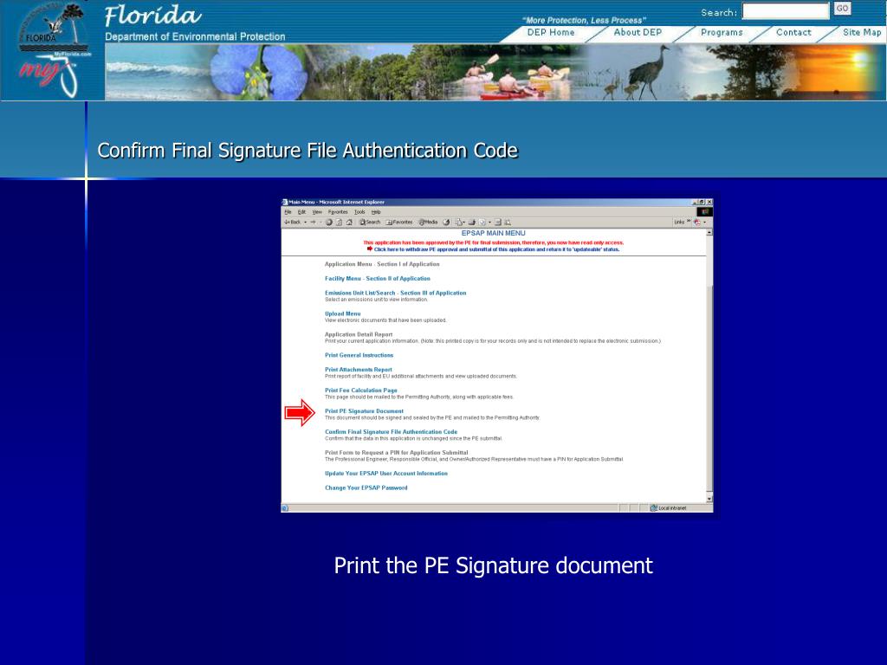
Task: Open the Tools menu in Internet Explorer
Action: [359, 212]
